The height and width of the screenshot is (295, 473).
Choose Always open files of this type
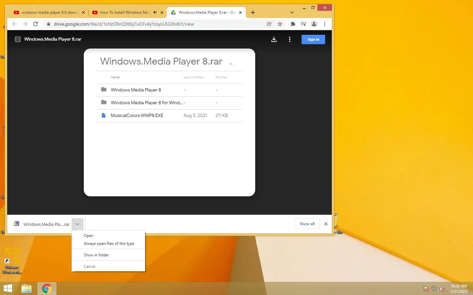click(x=108, y=244)
